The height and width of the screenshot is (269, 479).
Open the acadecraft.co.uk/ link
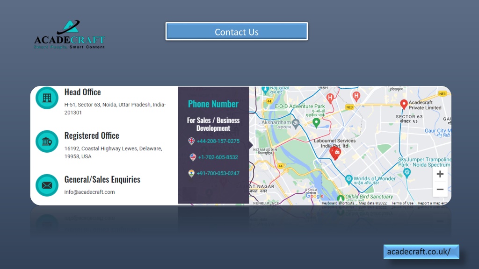(421, 252)
